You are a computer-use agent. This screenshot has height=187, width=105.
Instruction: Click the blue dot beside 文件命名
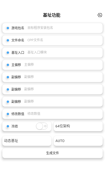[x=8, y=40]
